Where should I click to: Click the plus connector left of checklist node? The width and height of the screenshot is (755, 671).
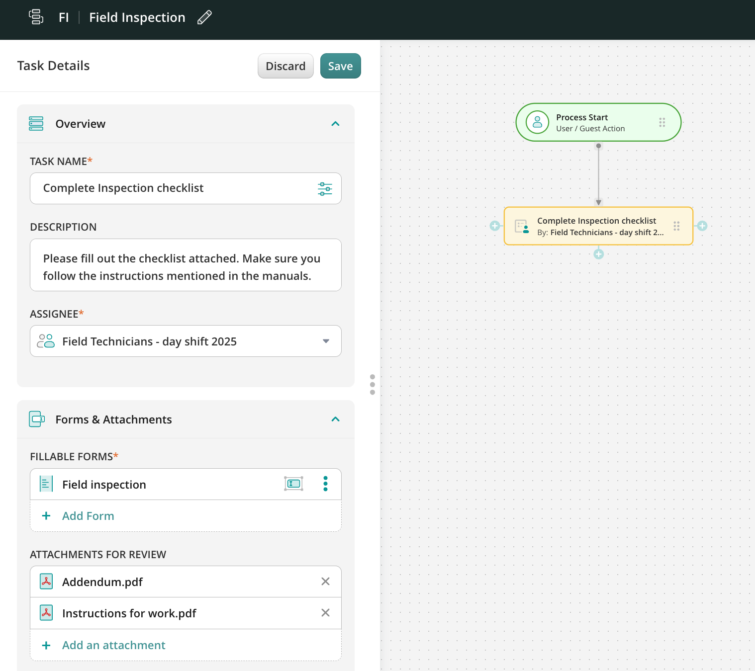pyautogui.click(x=495, y=226)
